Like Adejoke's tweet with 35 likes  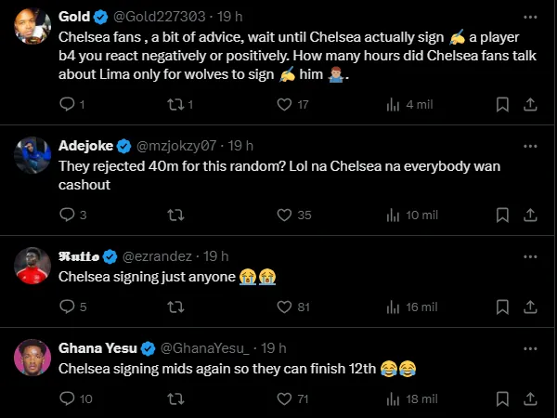pyautogui.click(x=286, y=215)
